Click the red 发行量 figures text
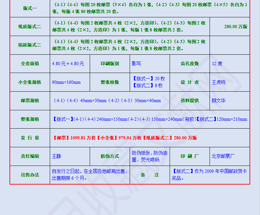The width and height of the screenshot is (260, 215). [125, 138]
